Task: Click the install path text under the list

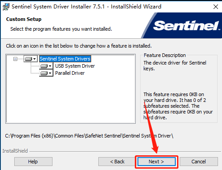Action: 89,136
